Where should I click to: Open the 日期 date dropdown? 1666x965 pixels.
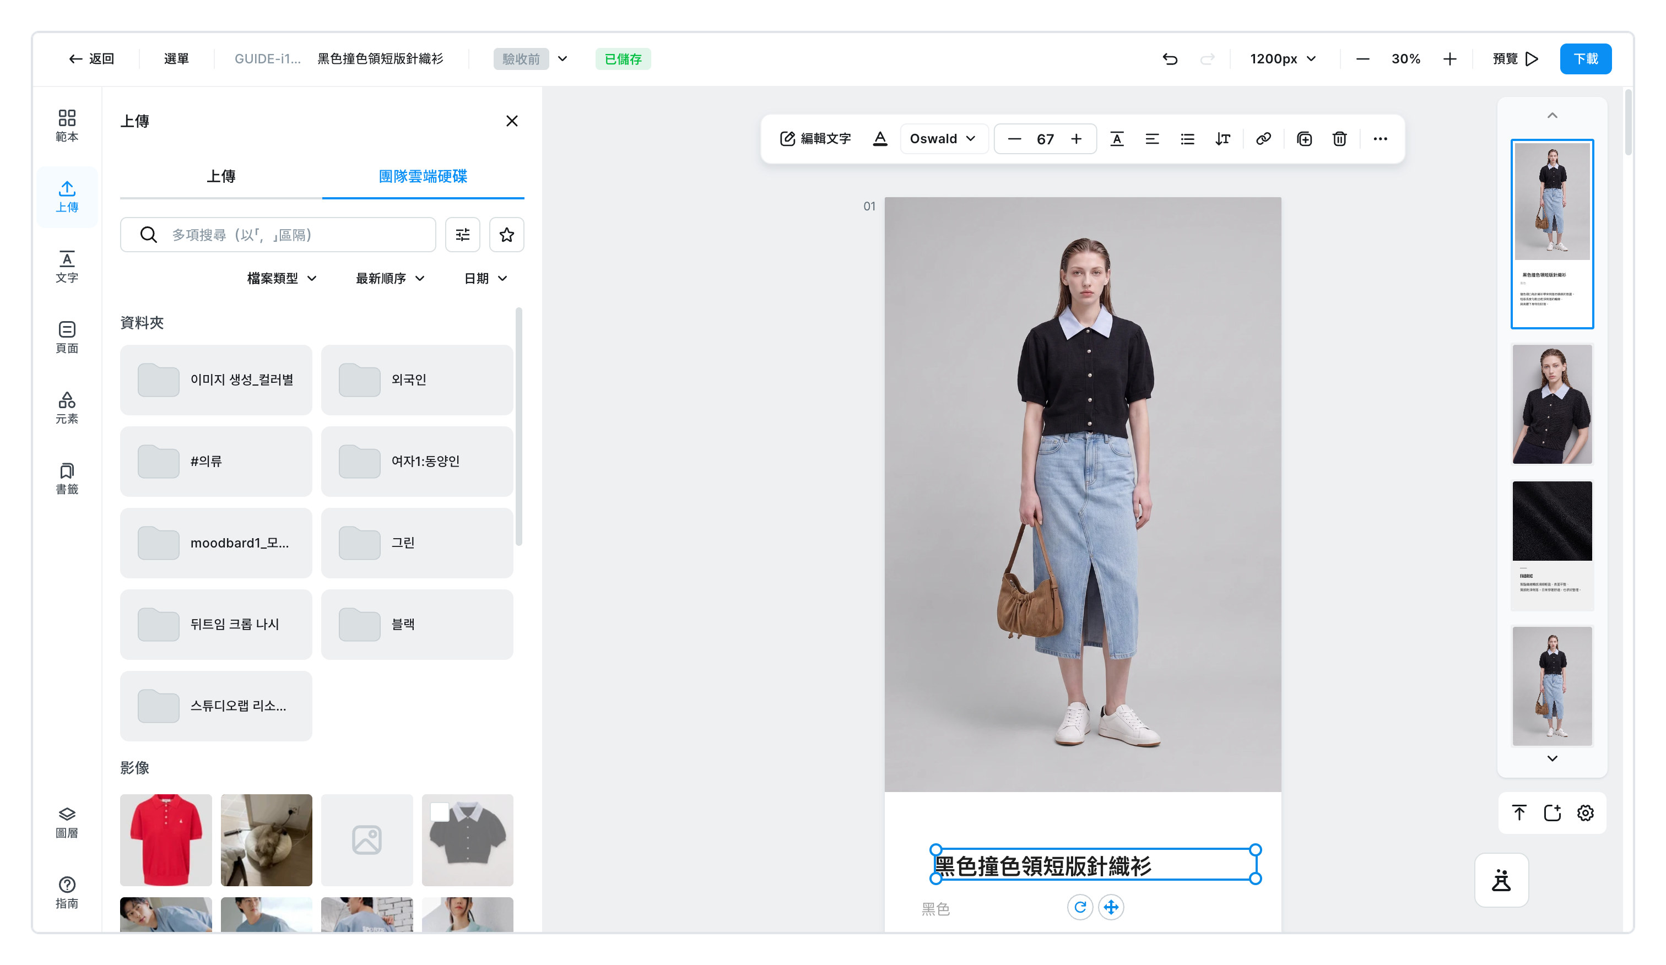point(486,278)
